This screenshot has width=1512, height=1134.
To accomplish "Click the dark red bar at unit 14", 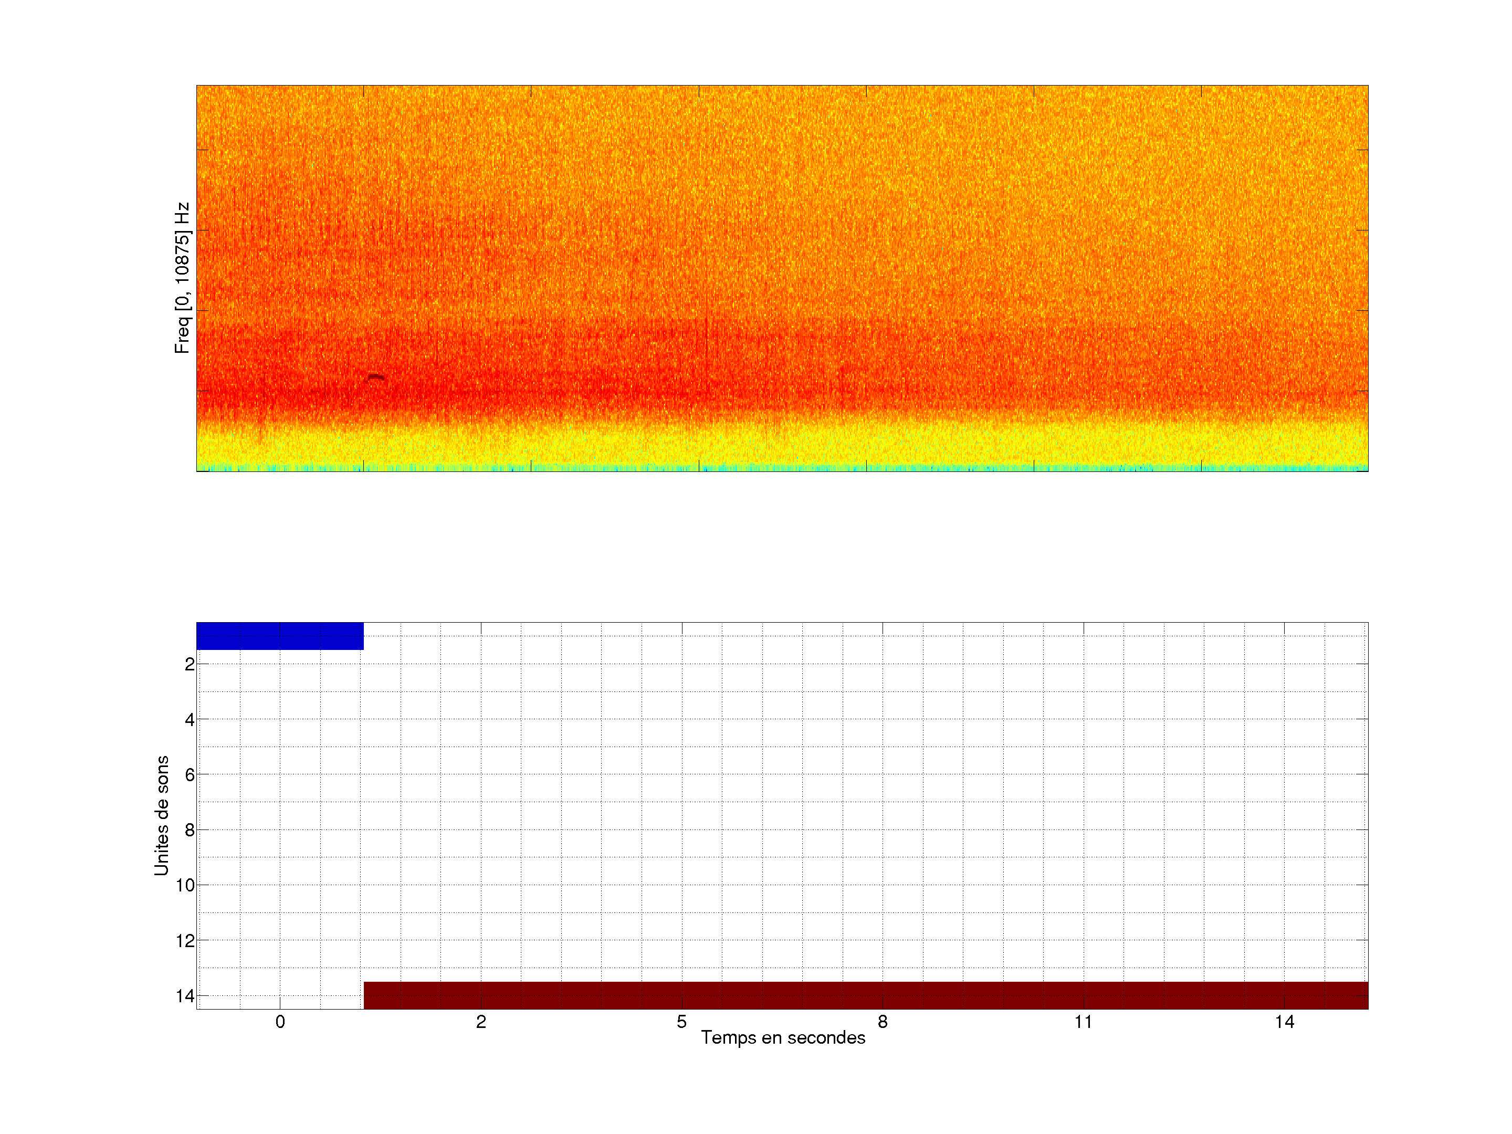I will [x=865, y=995].
